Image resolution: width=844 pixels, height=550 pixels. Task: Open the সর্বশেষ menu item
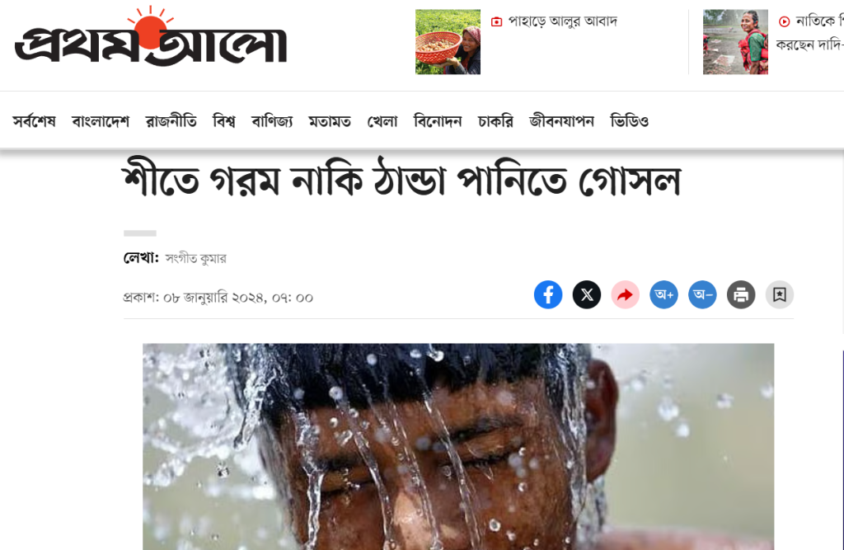[x=34, y=121]
